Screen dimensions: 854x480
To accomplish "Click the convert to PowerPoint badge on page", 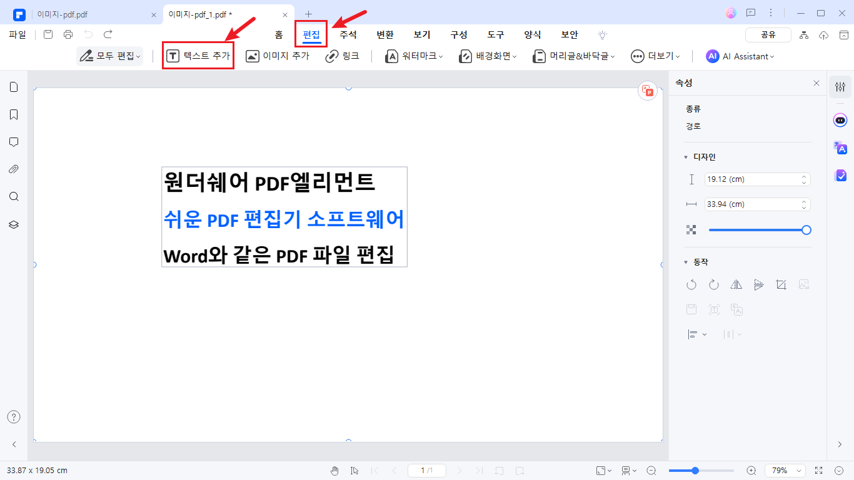I will pos(648,91).
